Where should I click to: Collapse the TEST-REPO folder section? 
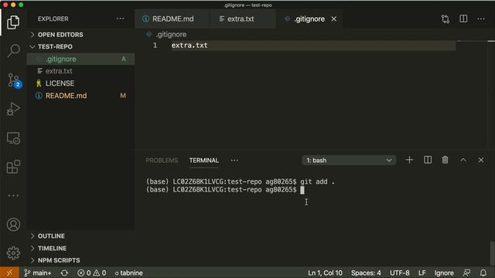point(55,46)
